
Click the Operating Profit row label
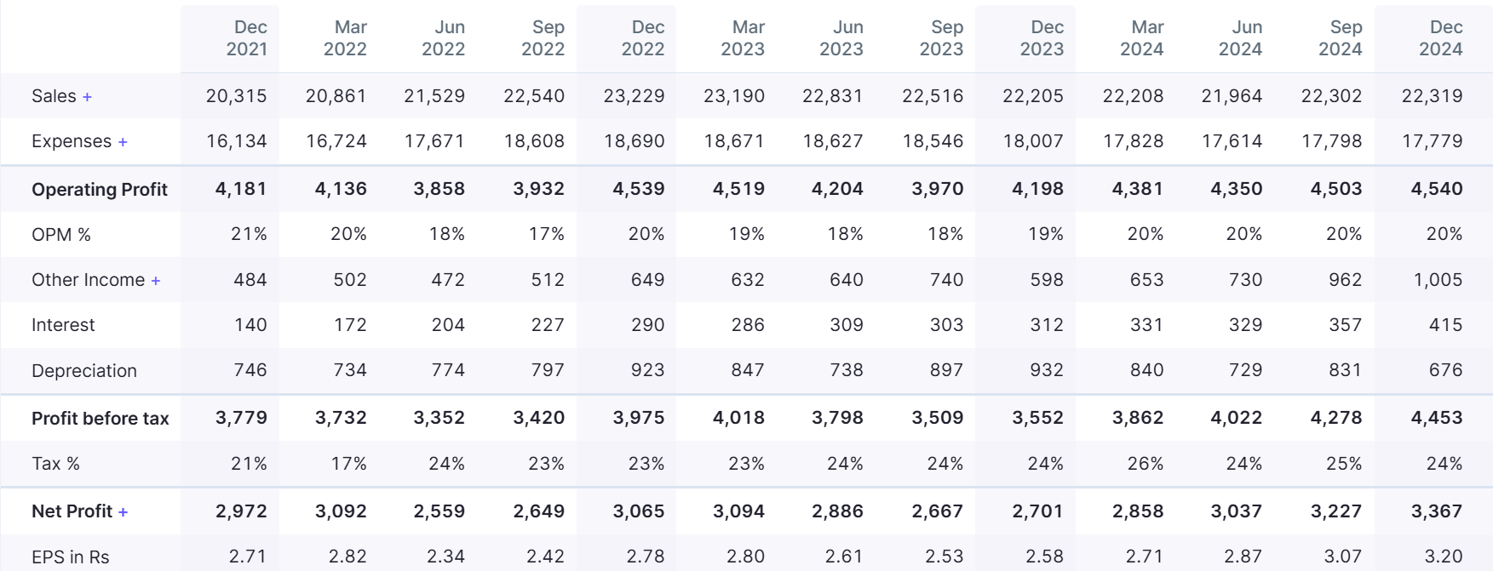tap(100, 189)
